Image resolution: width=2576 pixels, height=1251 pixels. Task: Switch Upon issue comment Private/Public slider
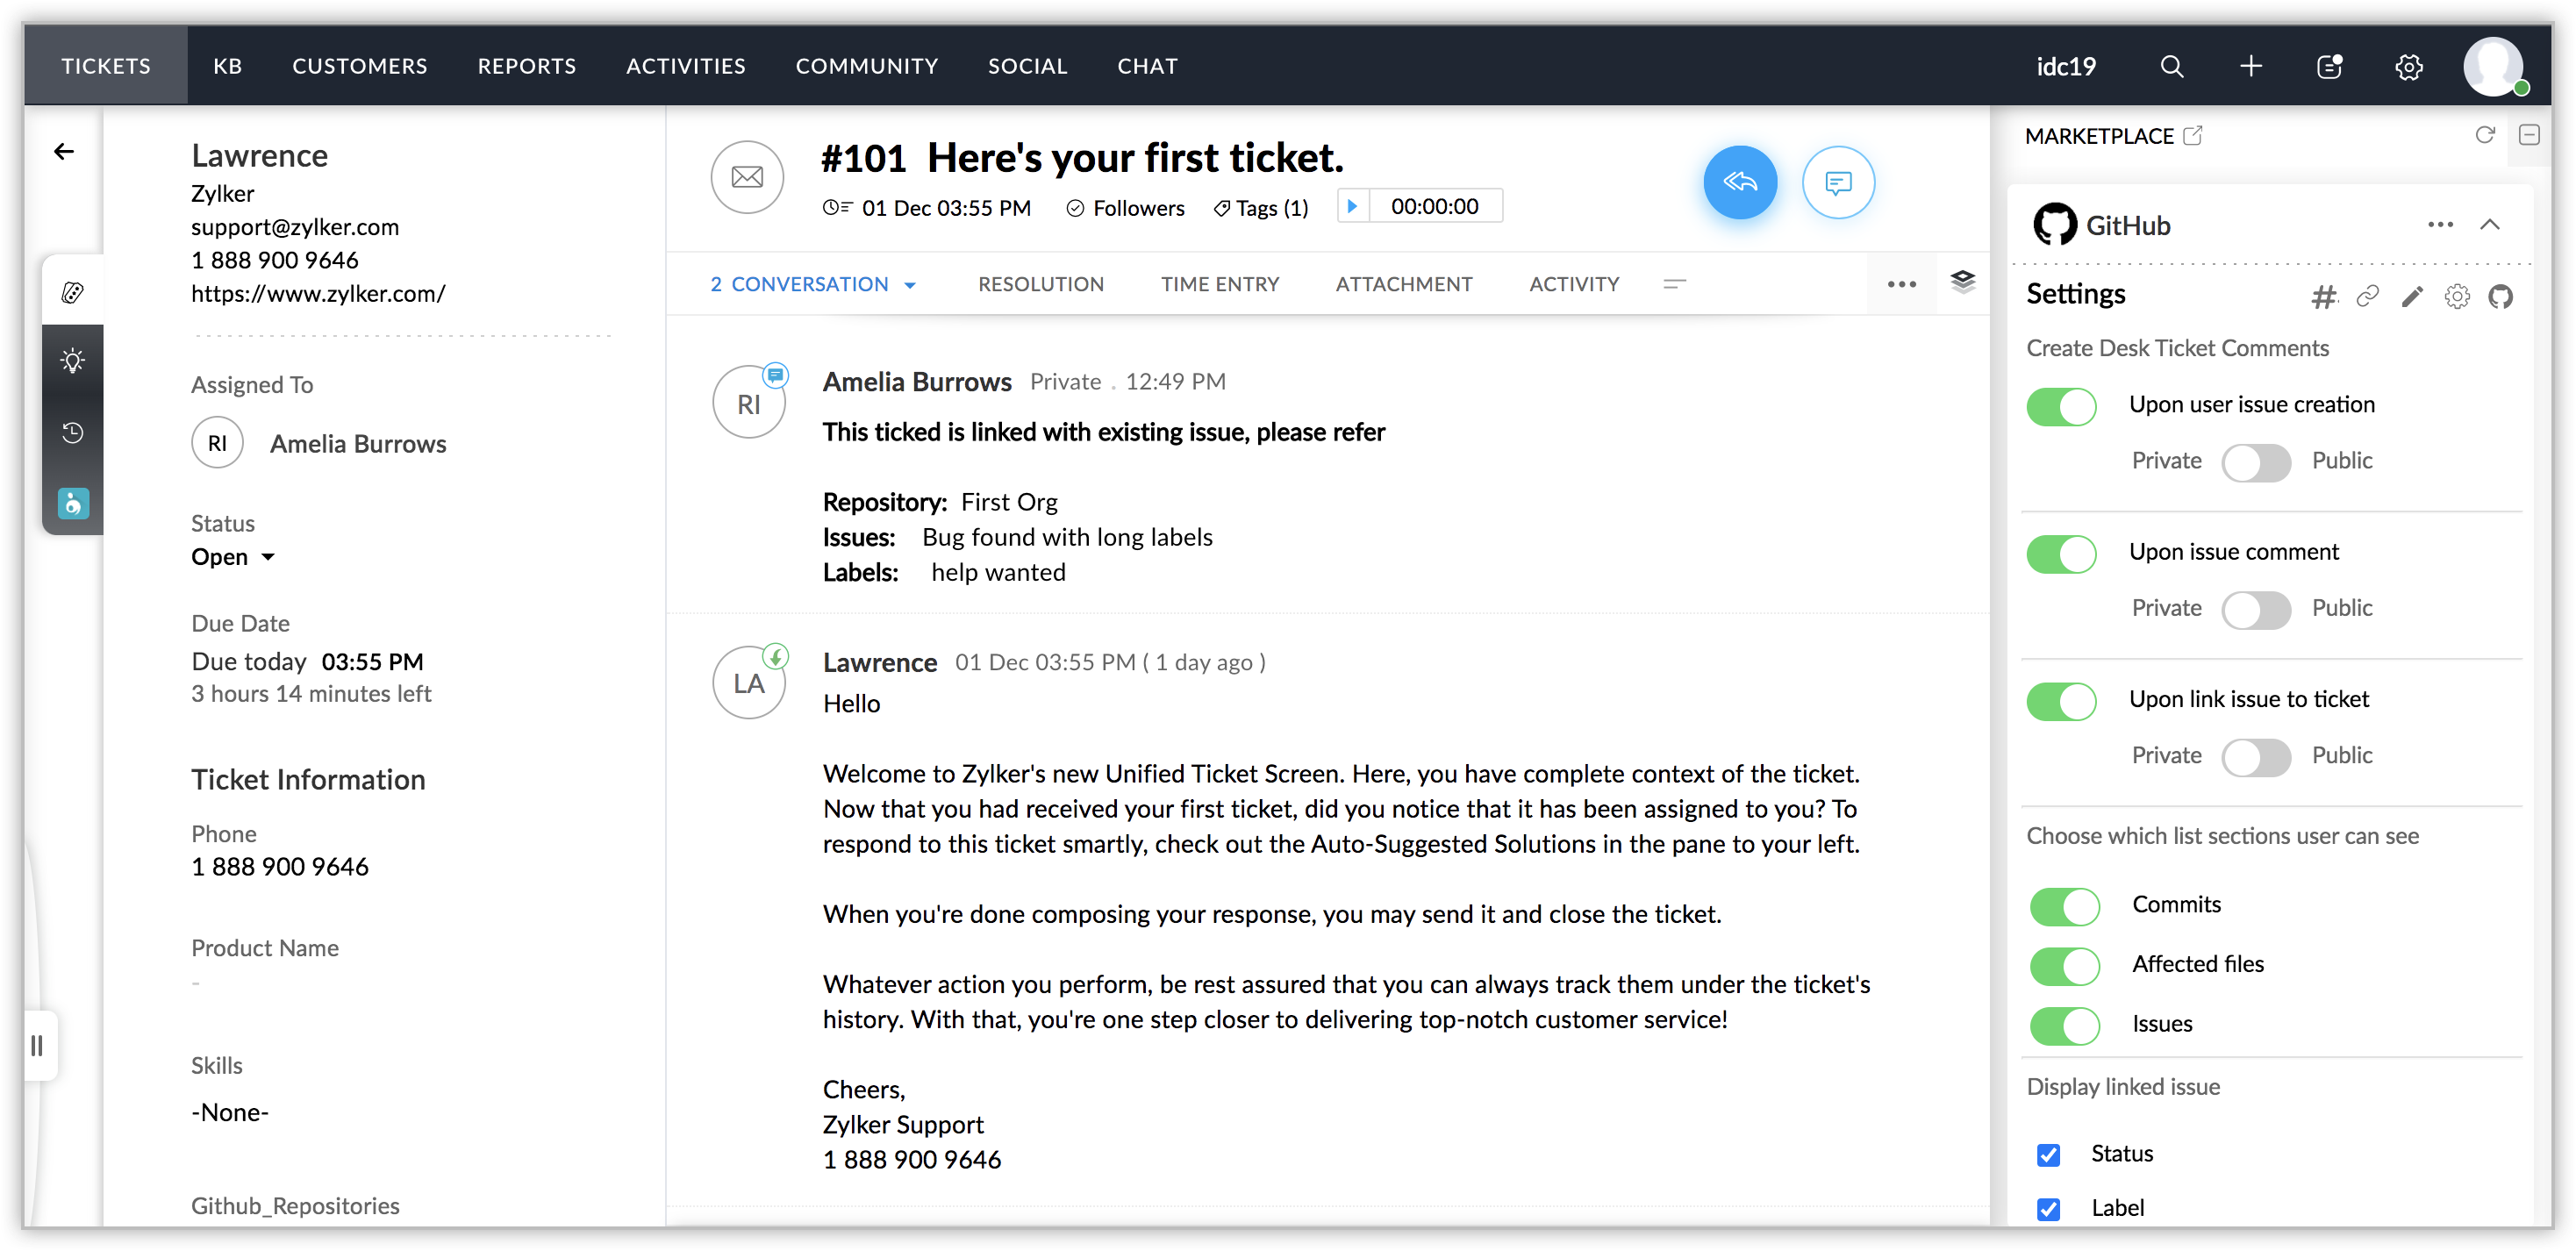[x=2255, y=609]
